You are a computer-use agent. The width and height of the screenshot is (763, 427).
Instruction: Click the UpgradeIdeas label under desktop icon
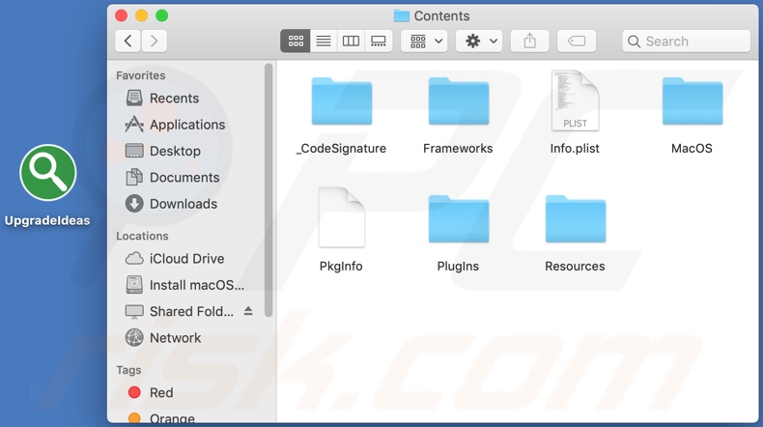coord(47,220)
